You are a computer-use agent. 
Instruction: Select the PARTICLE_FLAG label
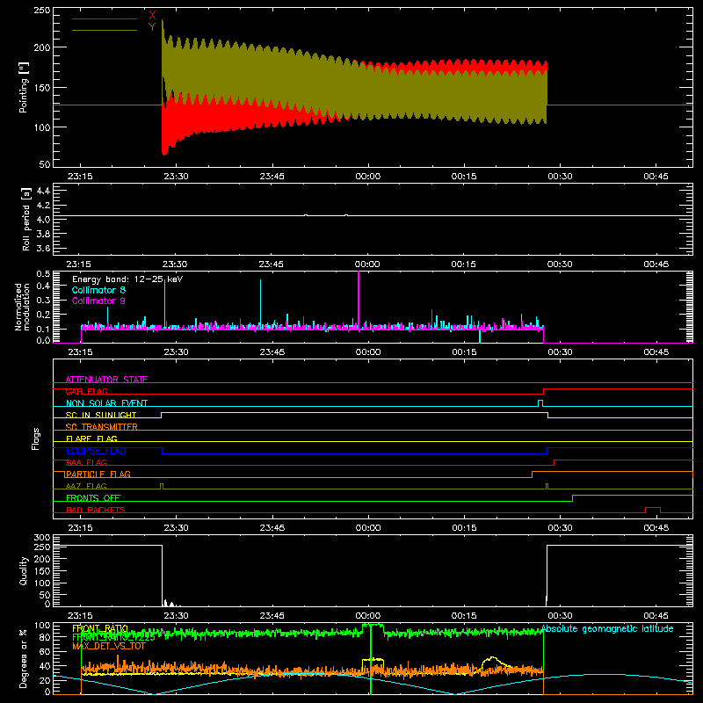pyautogui.click(x=98, y=475)
